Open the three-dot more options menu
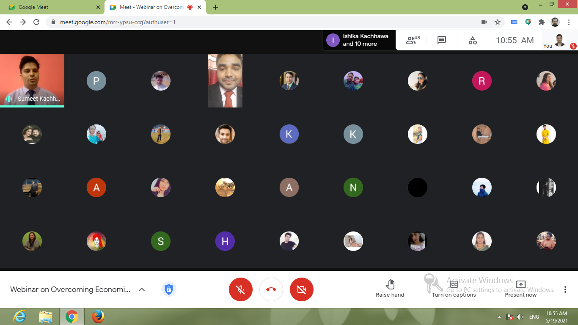This screenshot has height=325, width=578. [x=565, y=289]
